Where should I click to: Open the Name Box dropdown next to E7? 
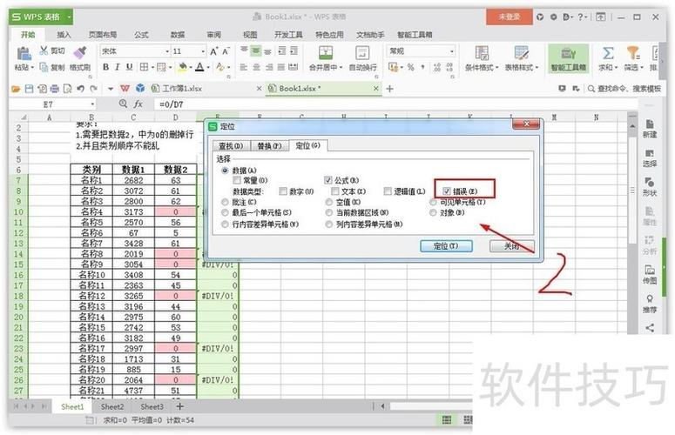click(92, 104)
